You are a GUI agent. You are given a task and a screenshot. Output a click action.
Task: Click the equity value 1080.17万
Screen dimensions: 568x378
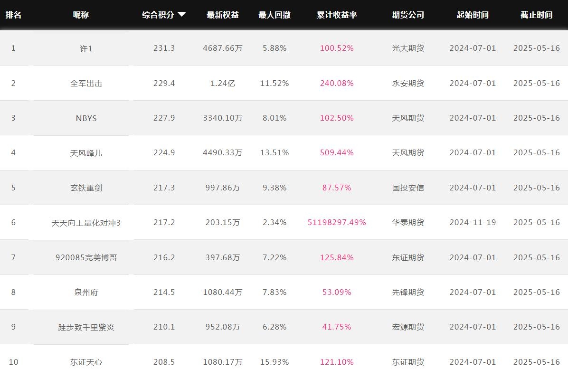click(x=223, y=362)
